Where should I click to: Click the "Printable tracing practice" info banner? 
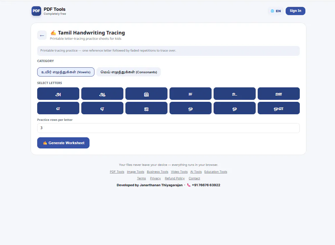click(x=168, y=51)
